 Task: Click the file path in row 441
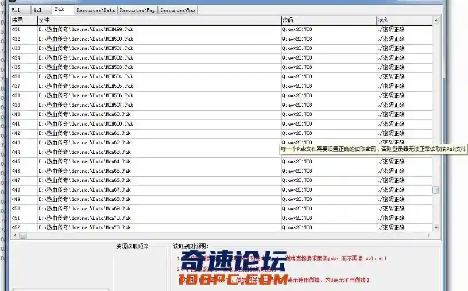pos(86,124)
